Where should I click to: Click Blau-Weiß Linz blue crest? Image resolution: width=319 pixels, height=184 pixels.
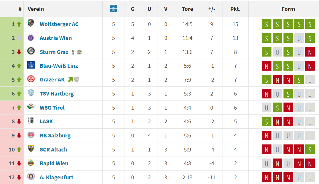pos(31,65)
